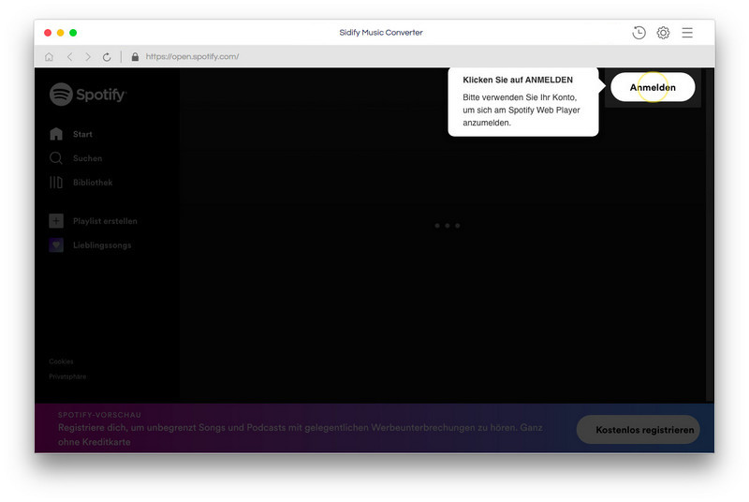Image resolution: width=749 pixels, height=502 pixels.
Task: Open the conversion history clock icon
Action: click(639, 33)
